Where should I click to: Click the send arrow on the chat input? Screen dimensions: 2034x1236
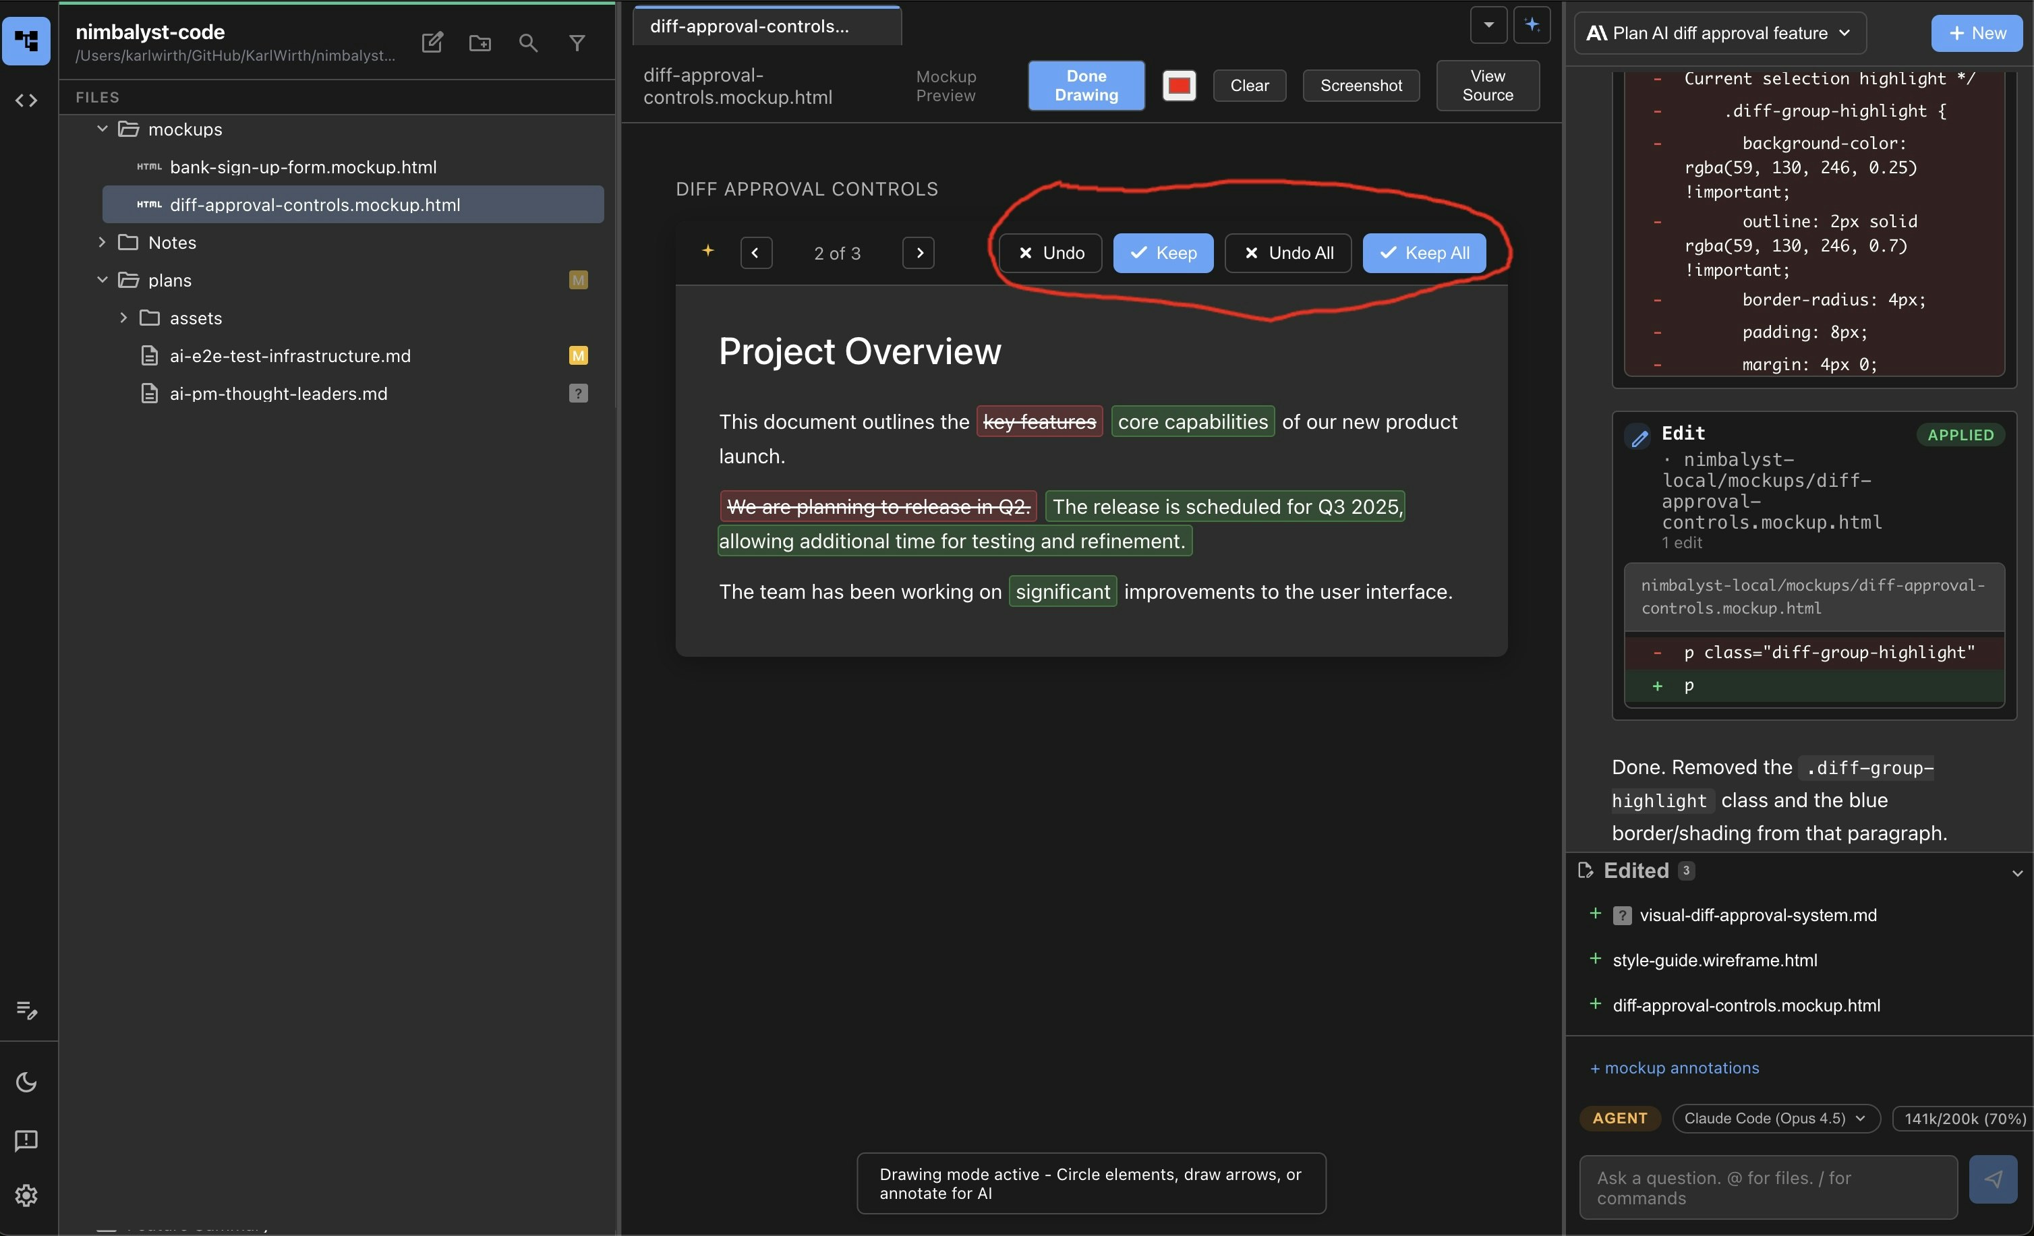[1994, 1180]
